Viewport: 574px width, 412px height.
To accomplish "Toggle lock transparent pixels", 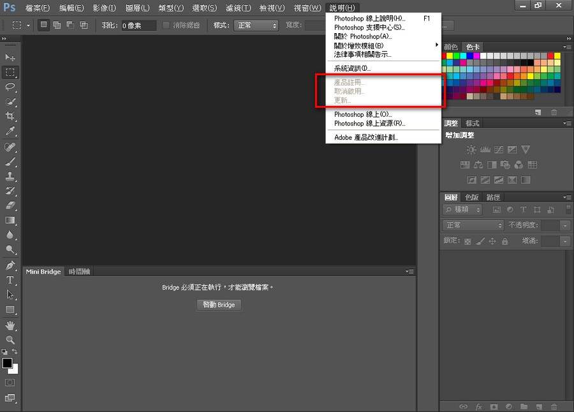I will point(468,241).
